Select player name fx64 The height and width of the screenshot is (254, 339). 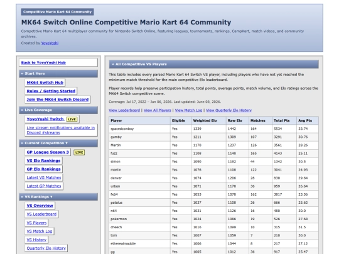click(x=114, y=194)
